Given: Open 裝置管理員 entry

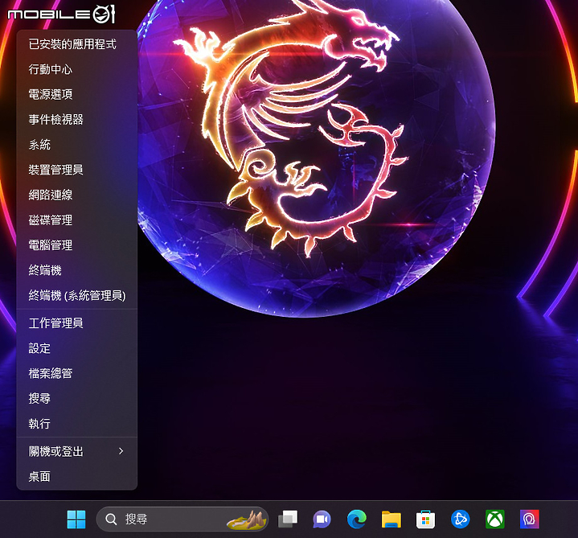Looking at the screenshot, I should point(77,170).
